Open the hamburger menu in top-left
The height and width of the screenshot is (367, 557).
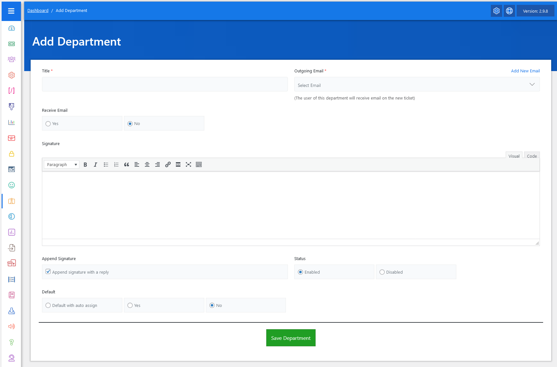click(11, 11)
